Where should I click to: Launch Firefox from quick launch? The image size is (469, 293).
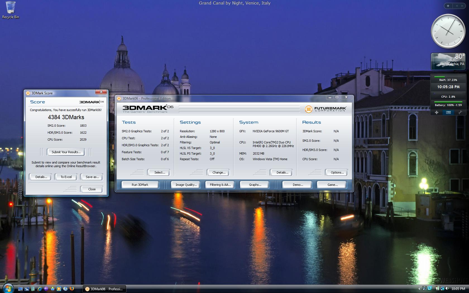72,289
